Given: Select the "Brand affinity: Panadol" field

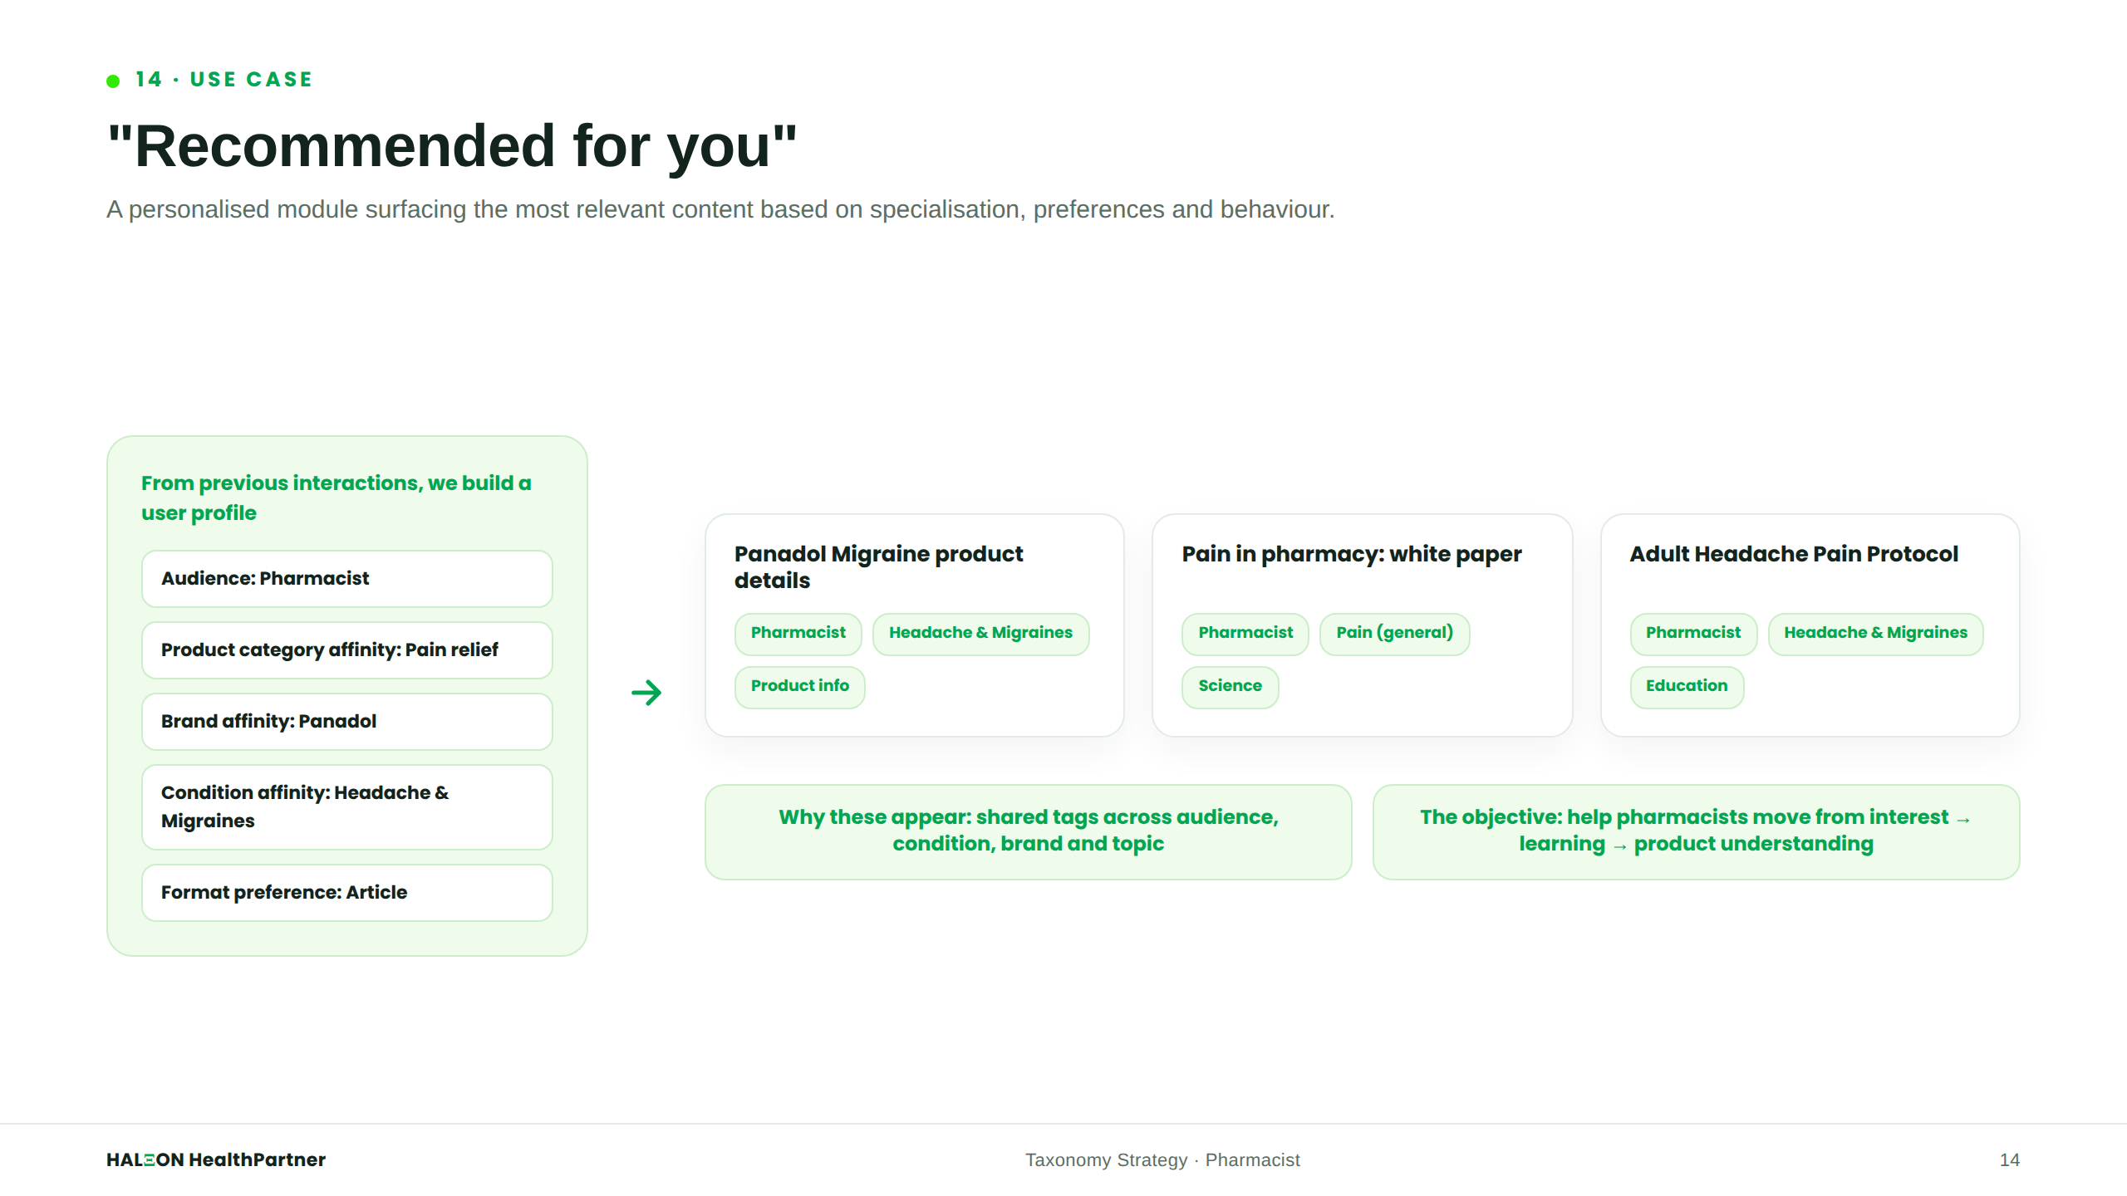Looking at the screenshot, I should (x=347, y=722).
